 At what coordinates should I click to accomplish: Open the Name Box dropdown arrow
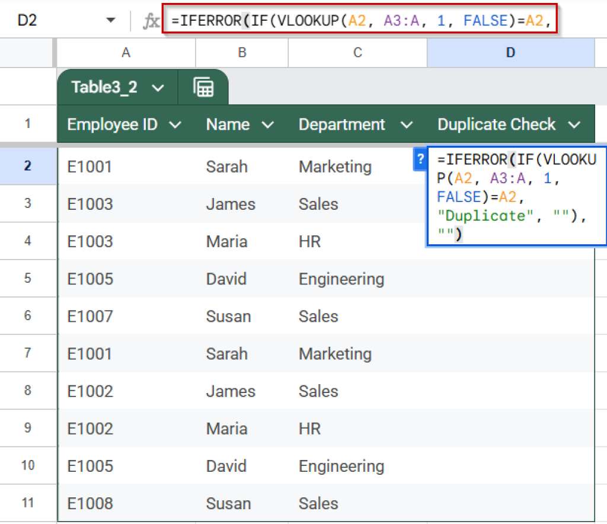click(x=111, y=20)
